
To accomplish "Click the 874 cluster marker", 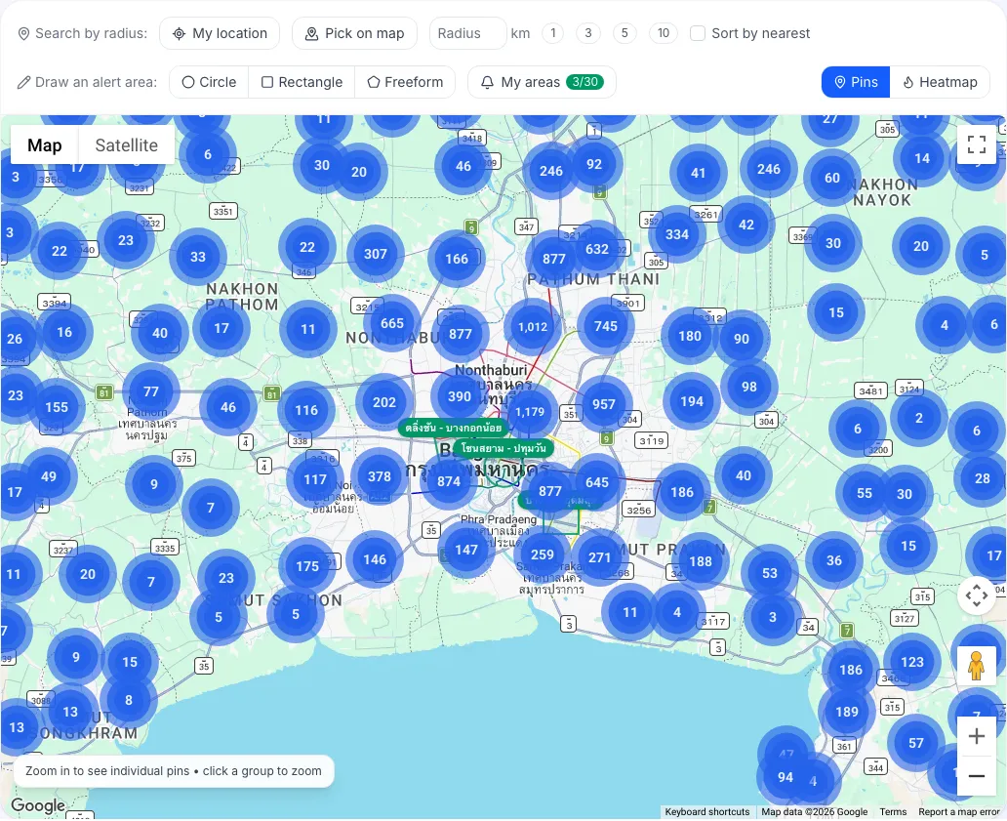I will pyautogui.click(x=448, y=481).
